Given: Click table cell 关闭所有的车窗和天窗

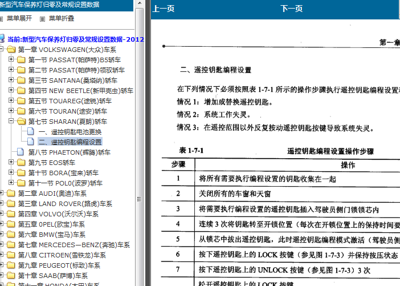Looking at the screenshot, I should coord(235,194).
